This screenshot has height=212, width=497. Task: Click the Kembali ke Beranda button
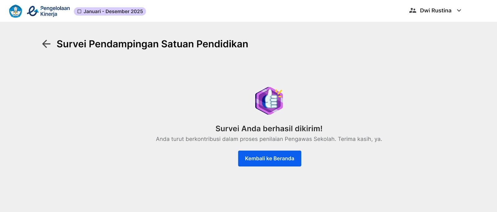point(270,159)
